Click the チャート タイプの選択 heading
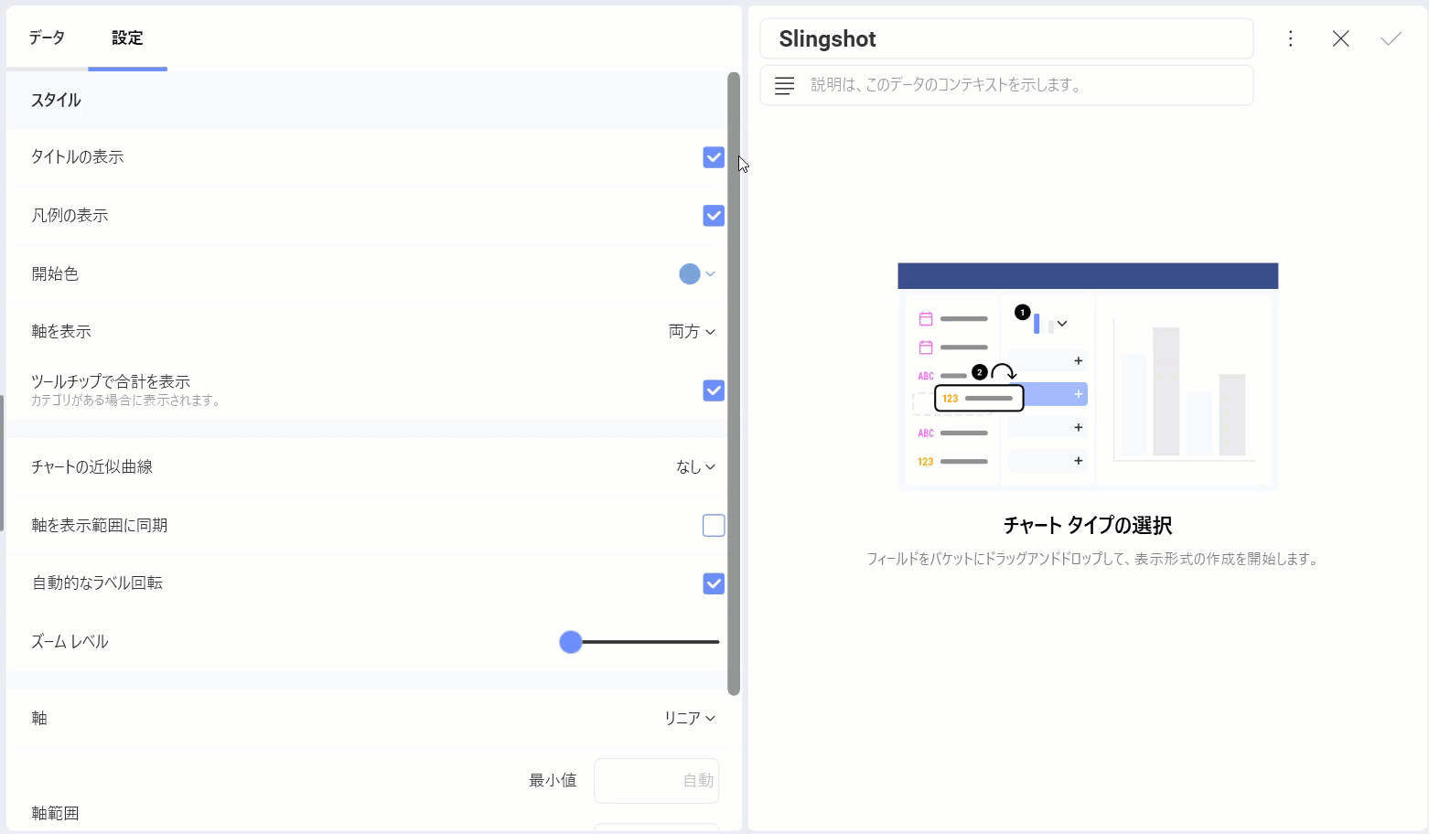 tap(1088, 525)
